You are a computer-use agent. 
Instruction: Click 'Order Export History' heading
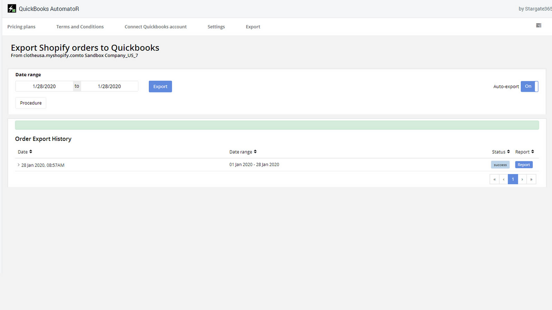click(43, 139)
